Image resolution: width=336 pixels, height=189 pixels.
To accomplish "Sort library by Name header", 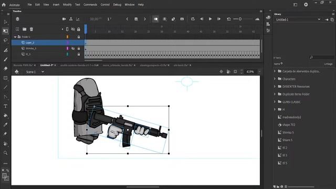I will coord(278,64).
